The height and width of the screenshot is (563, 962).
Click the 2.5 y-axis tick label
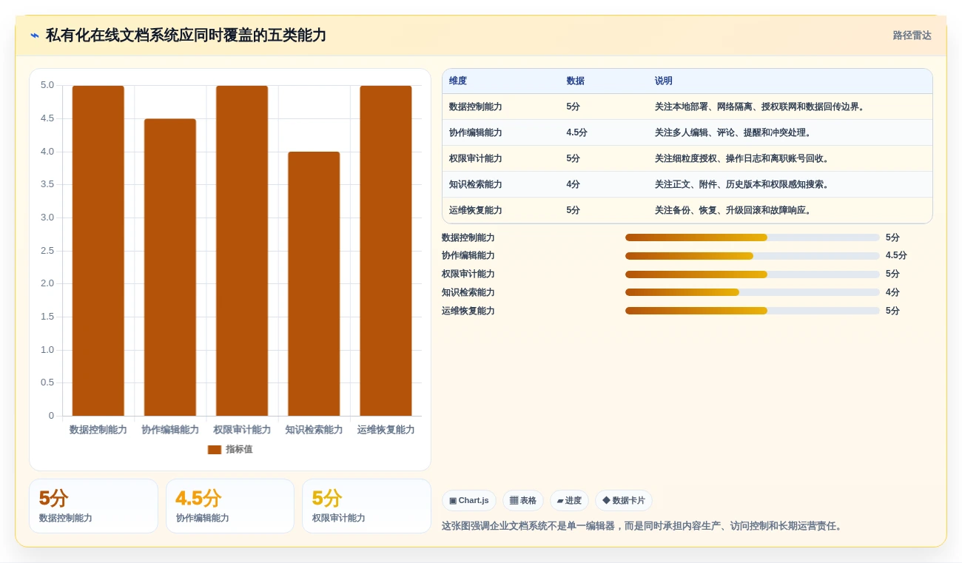pyautogui.click(x=47, y=251)
